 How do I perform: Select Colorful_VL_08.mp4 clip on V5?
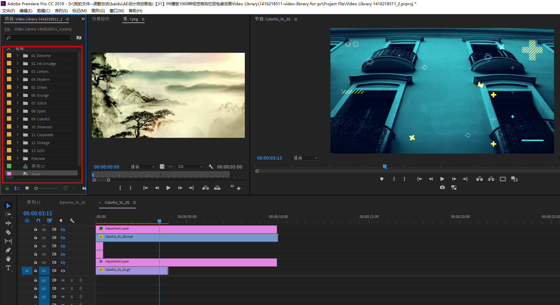point(187,238)
